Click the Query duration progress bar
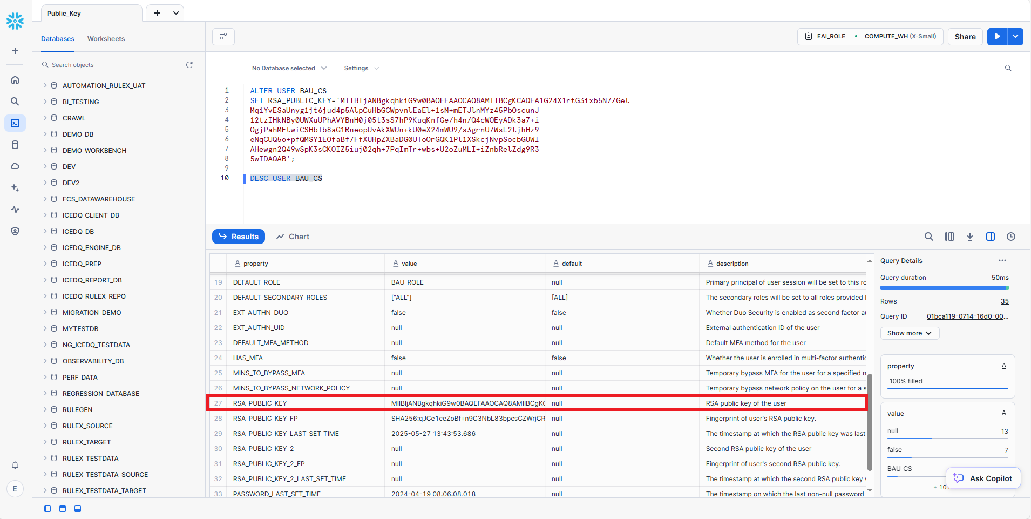 coord(944,288)
